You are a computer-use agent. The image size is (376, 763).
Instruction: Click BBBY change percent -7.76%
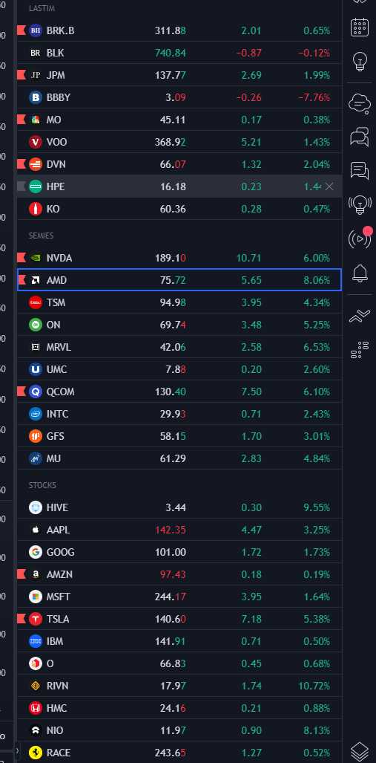pos(314,97)
